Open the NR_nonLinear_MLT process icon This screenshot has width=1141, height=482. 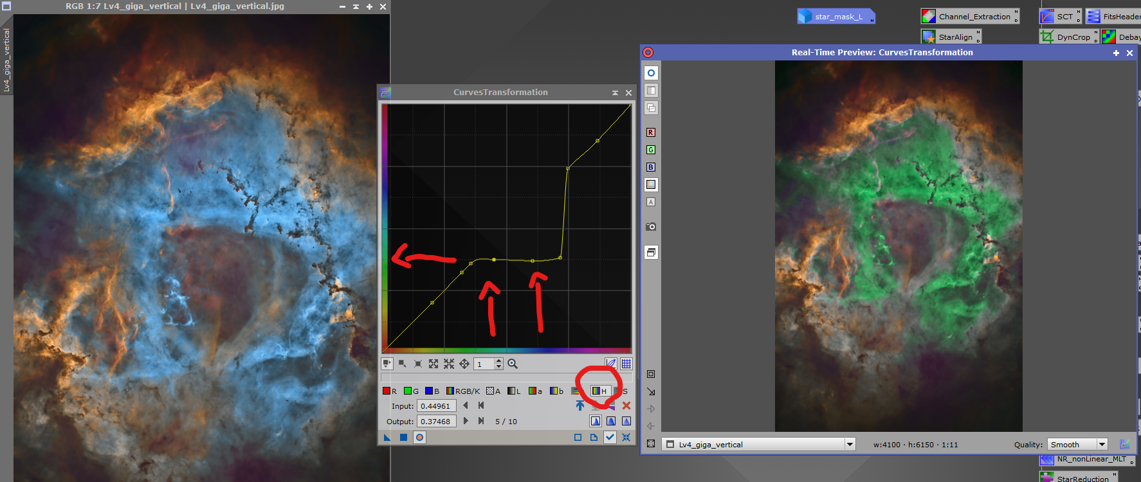tap(1087, 460)
